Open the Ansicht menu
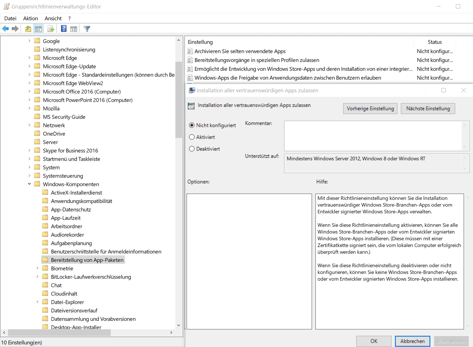 tap(53, 18)
